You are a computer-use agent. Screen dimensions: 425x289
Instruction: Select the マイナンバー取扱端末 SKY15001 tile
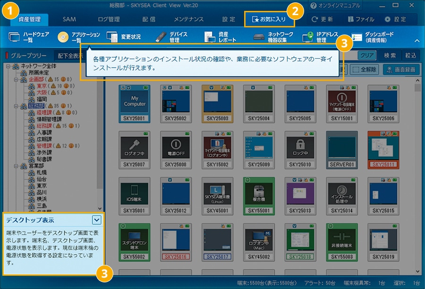click(342, 104)
